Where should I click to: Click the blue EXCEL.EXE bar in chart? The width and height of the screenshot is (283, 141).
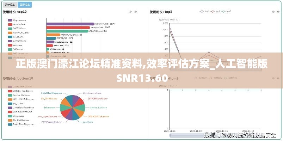click(x=51, y=38)
